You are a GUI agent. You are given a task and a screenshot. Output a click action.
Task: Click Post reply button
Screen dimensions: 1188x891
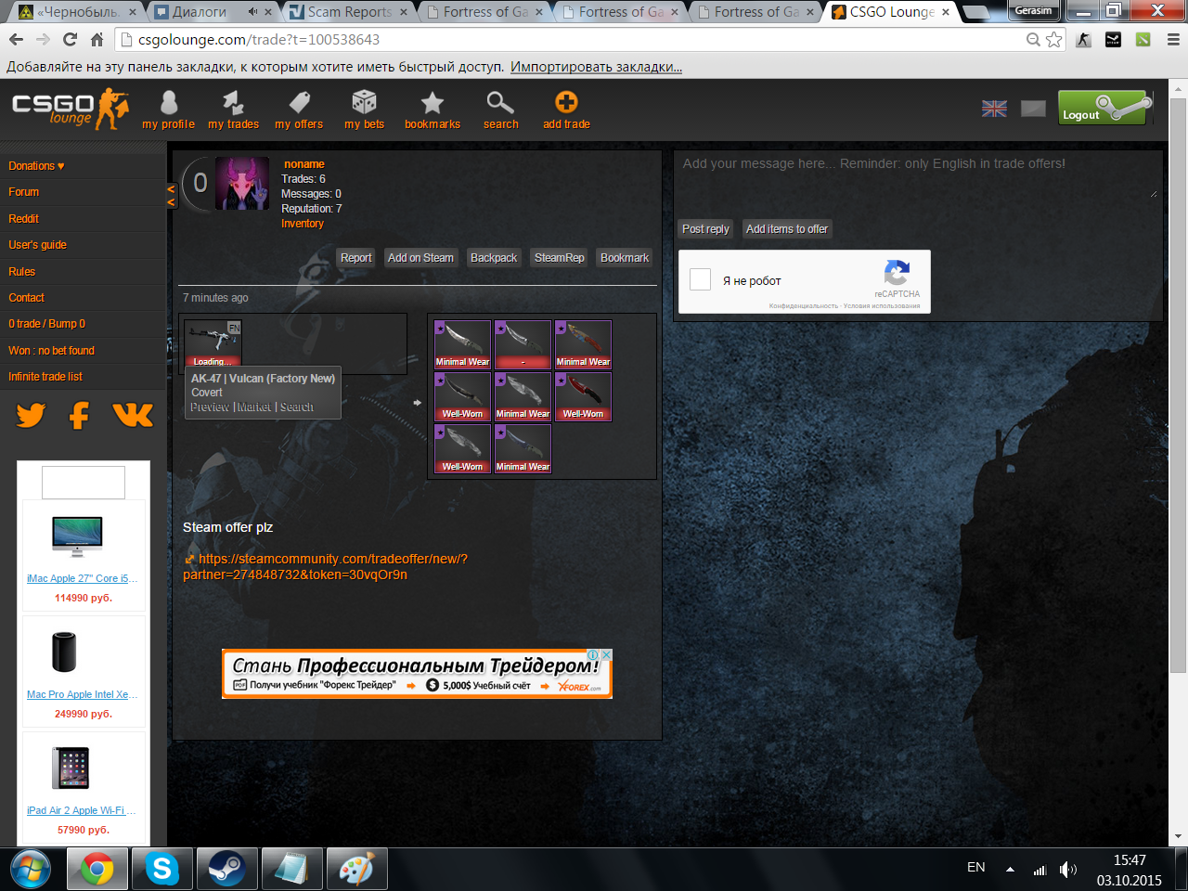pos(705,229)
